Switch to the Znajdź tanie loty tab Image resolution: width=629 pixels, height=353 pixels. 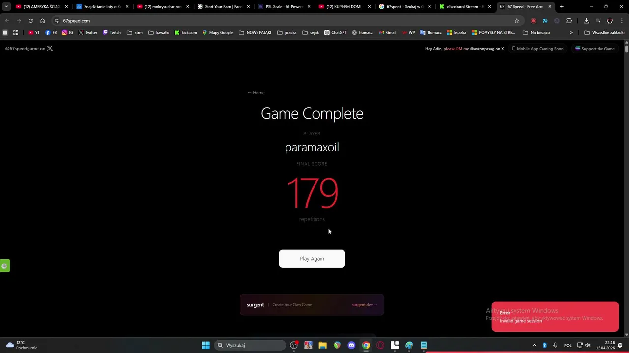(x=102, y=7)
